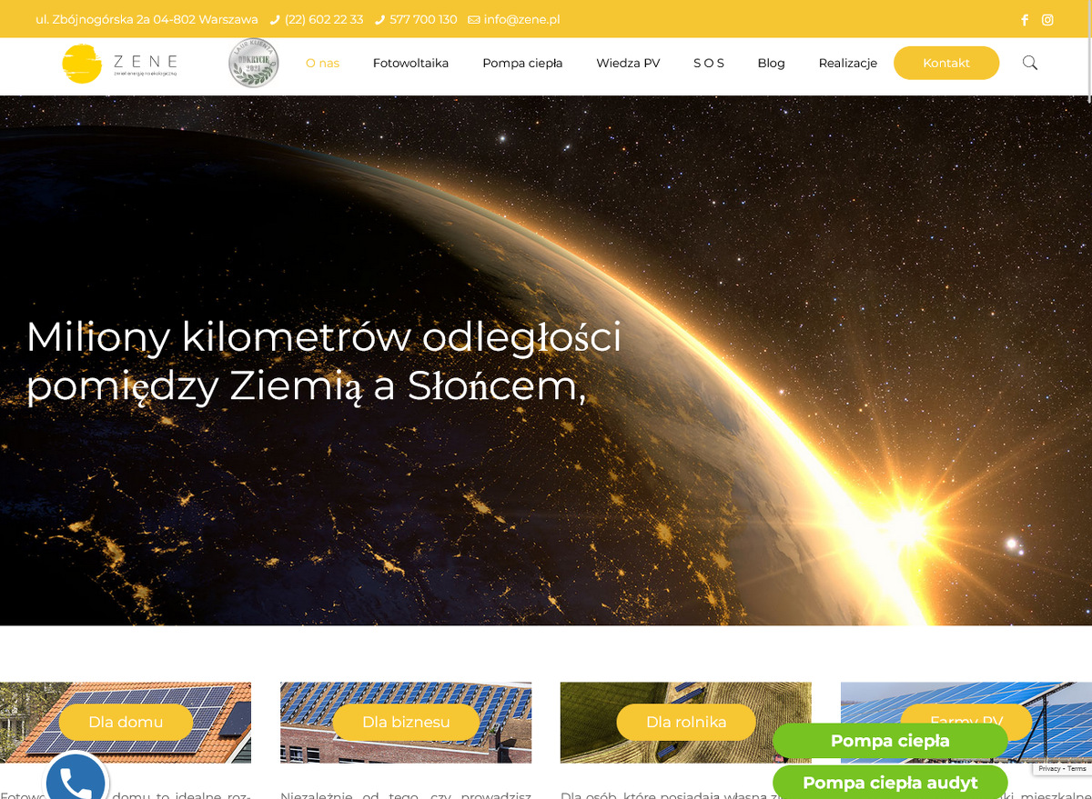Open the reCAPTCHA Privacy link
The image size is (1092, 799).
tap(1049, 769)
